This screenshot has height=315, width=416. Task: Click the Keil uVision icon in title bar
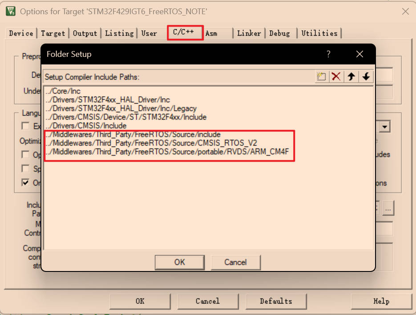coord(11,11)
